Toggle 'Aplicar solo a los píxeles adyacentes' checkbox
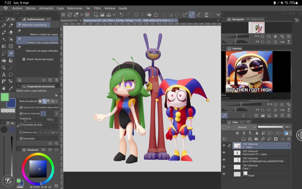The image size is (302, 189). click(21, 107)
